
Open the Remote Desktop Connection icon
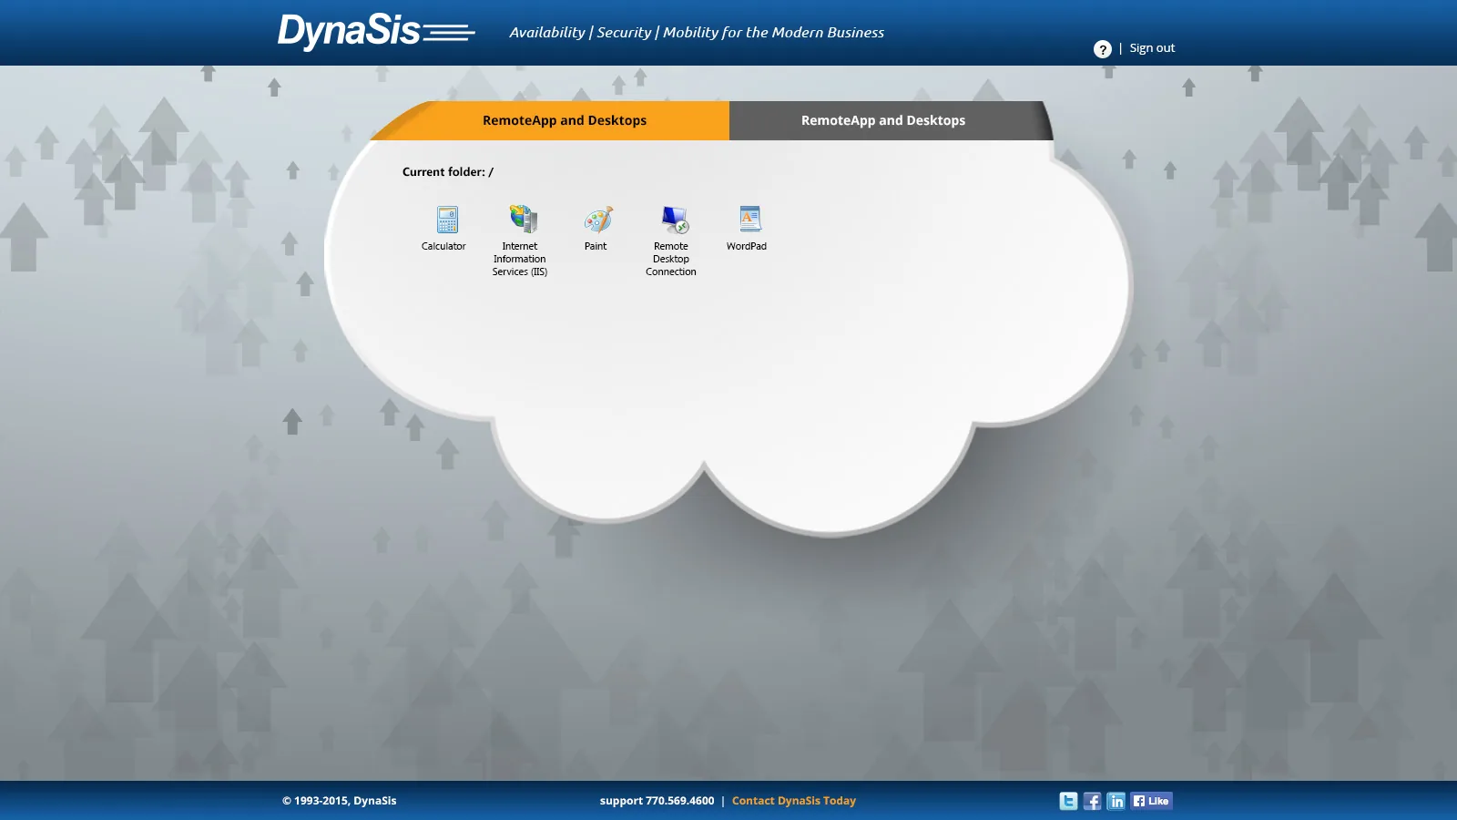pyautogui.click(x=675, y=220)
